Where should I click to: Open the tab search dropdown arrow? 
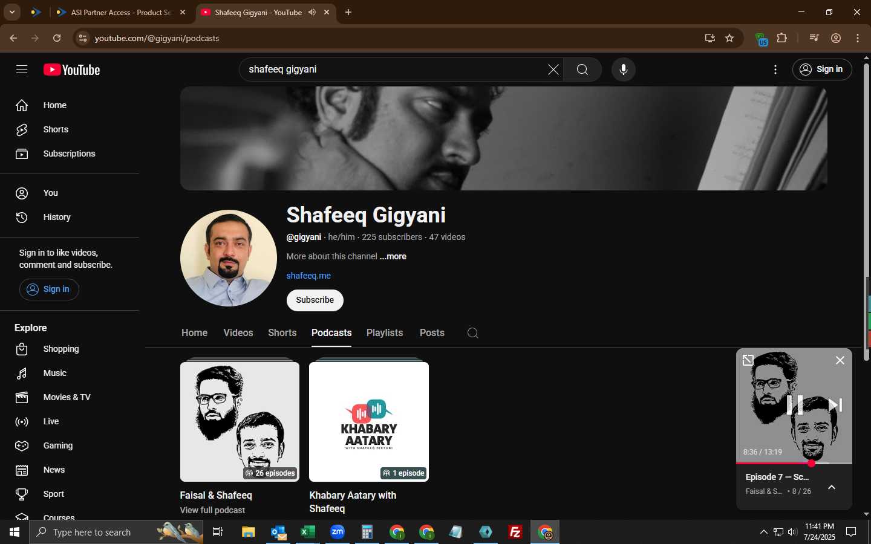click(11, 12)
